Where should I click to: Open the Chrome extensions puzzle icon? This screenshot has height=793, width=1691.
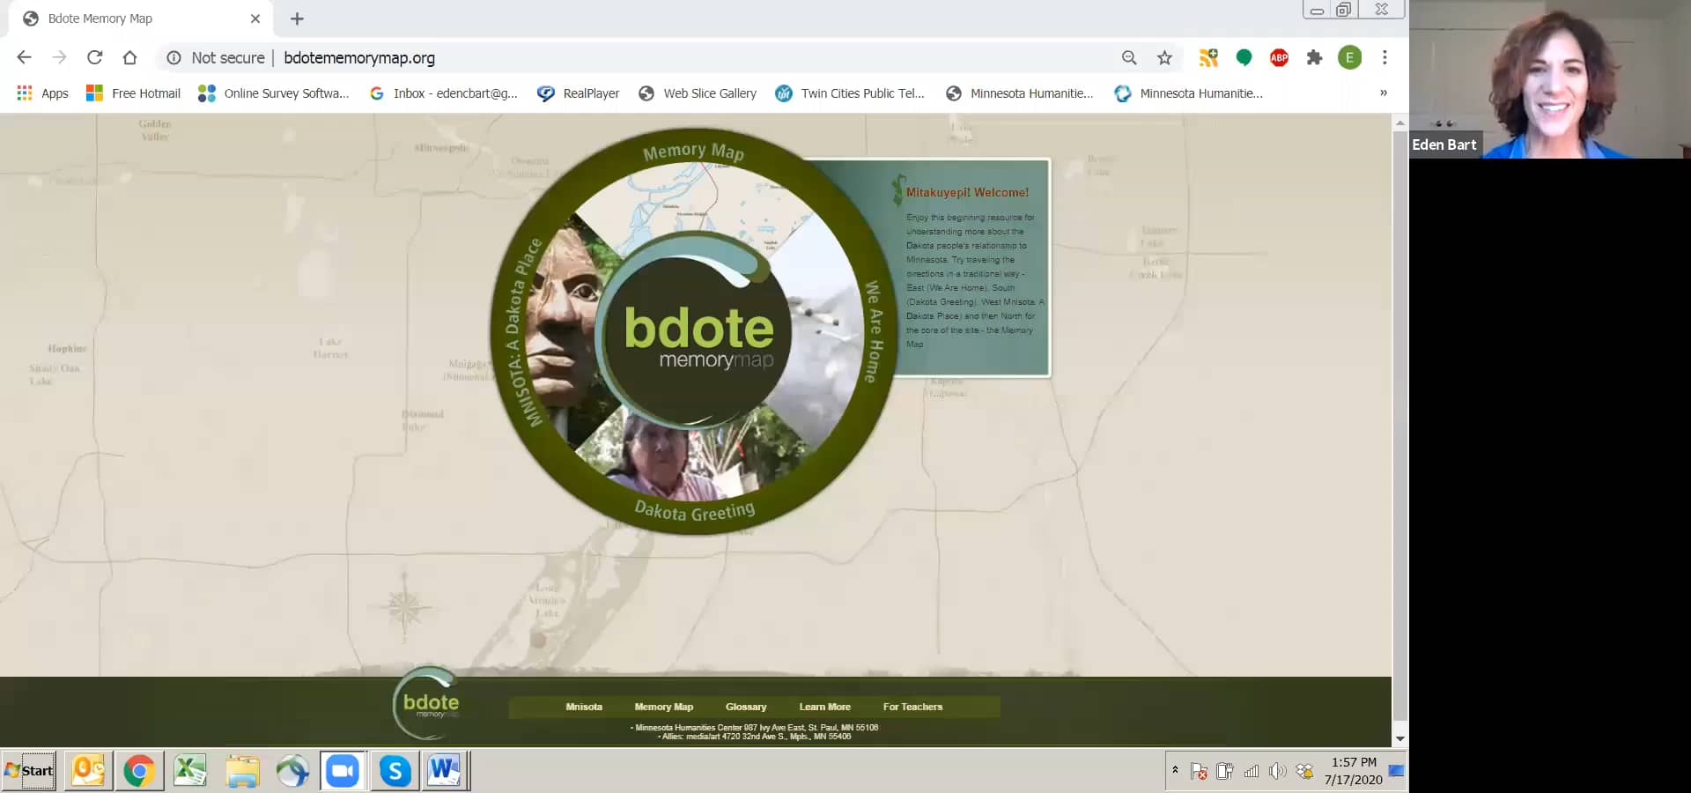1314,57
